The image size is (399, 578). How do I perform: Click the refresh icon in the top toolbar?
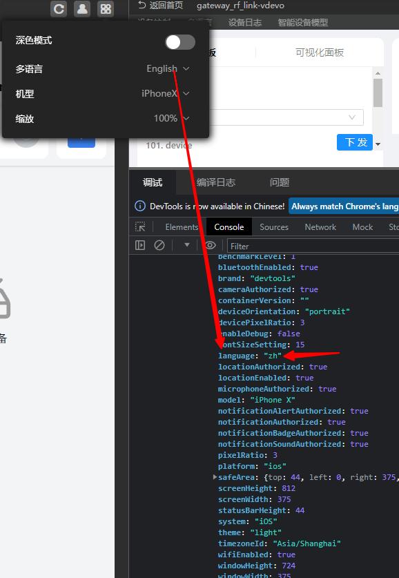point(59,9)
